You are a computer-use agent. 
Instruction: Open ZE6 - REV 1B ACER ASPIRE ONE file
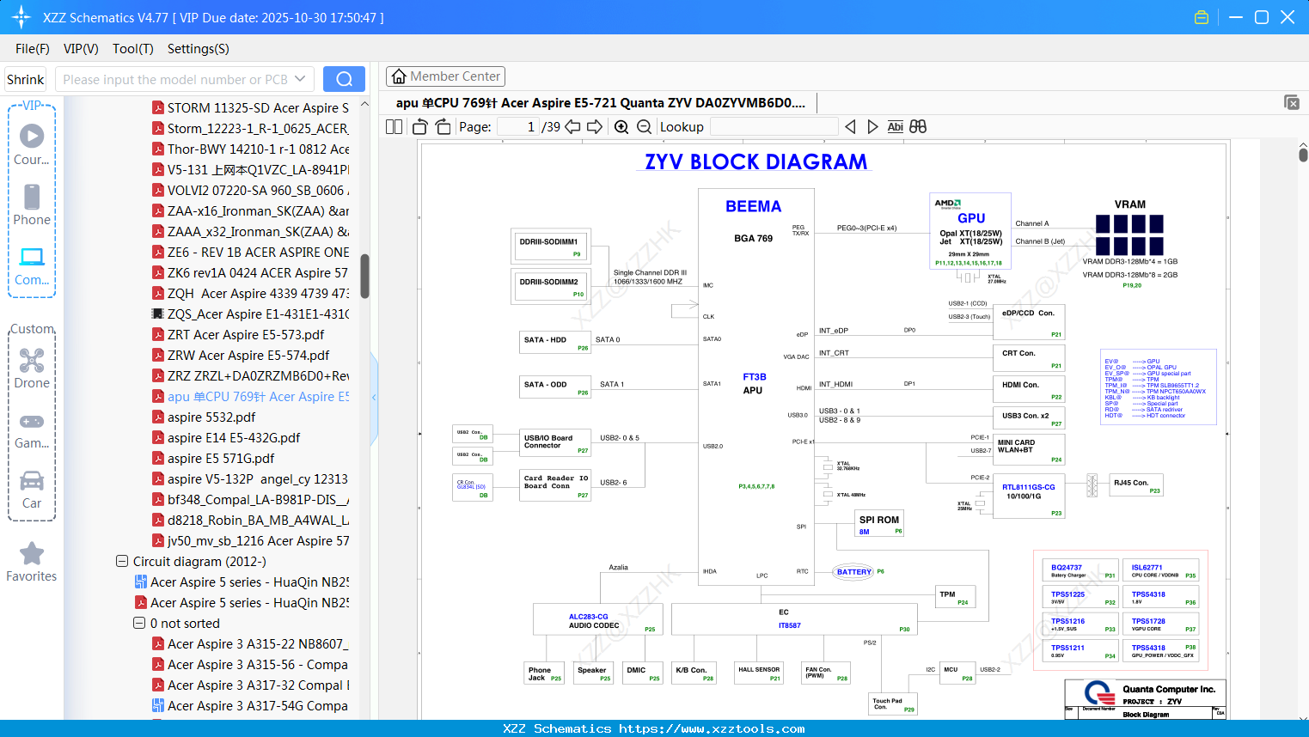click(250, 253)
